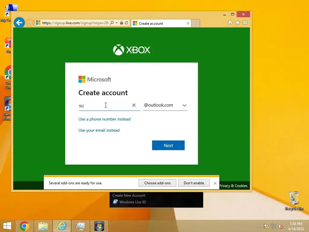Maximize the Internet Explorer window
The width and height of the screenshot is (309, 232).
(x=233, y=14)
